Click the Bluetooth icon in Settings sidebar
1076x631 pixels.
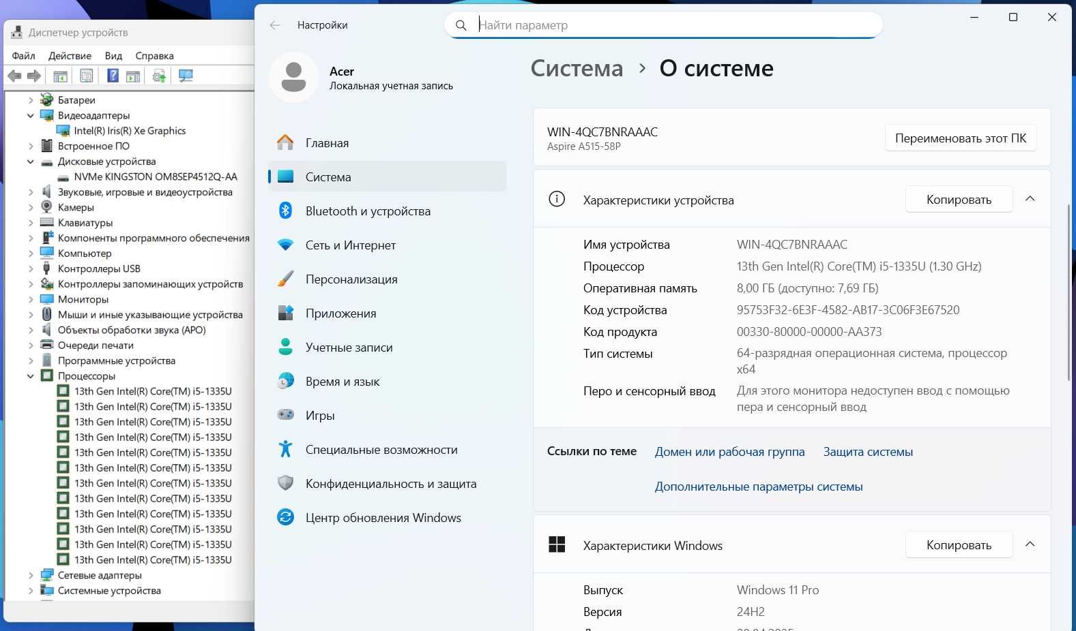coord(285,211)
